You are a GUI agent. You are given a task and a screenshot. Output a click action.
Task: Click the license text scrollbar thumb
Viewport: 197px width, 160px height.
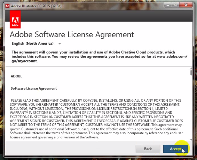[191, 73]
